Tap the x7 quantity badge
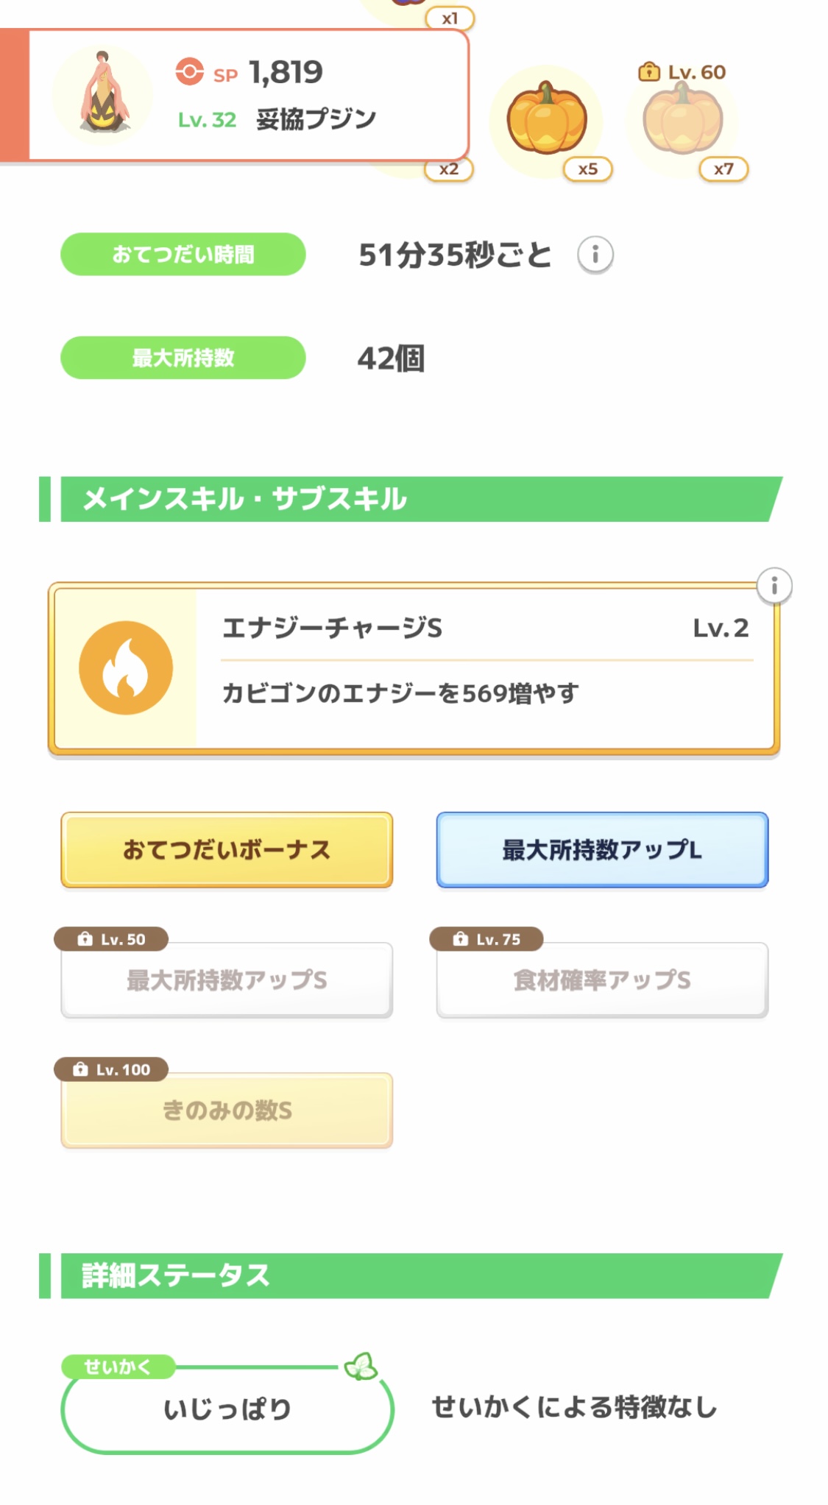The width and height of the screenshot is (828, 1505). click(723, 169)
